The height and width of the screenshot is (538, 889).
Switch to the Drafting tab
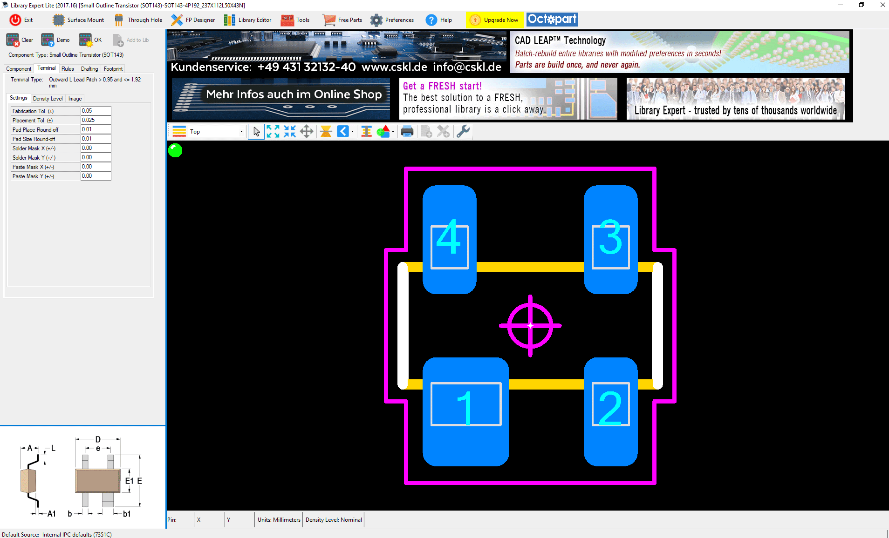pyautogui.click(x=89, y=69)
